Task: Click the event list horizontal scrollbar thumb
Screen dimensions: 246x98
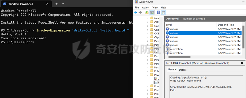Action: (x=179, y=57)
